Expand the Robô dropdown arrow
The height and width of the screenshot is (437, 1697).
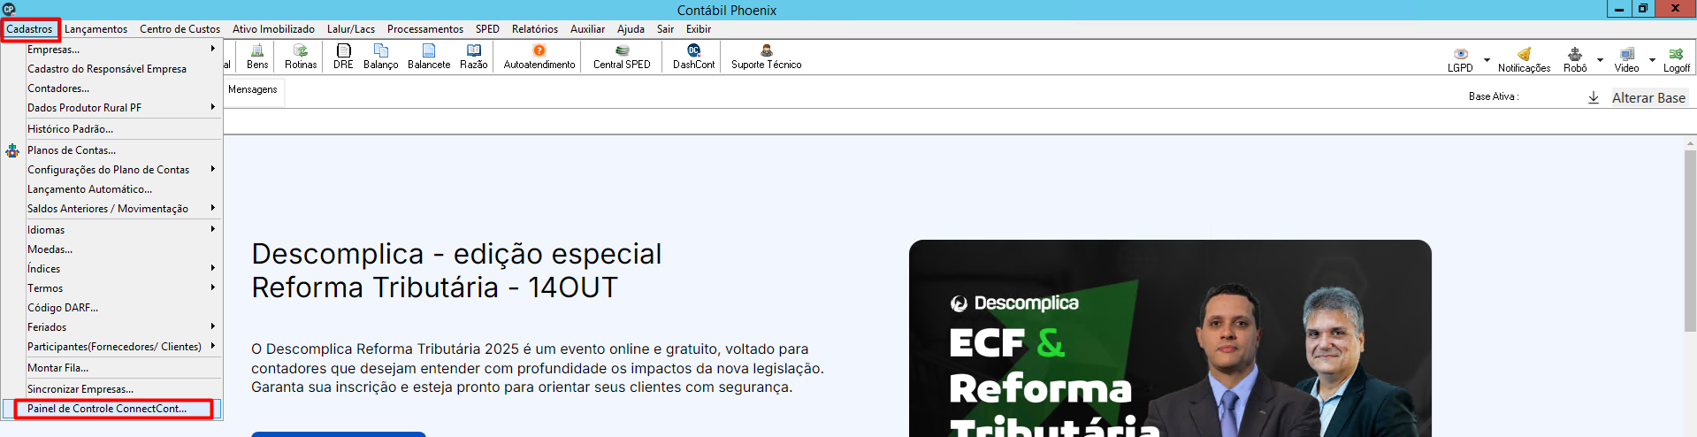(1600, 60)
